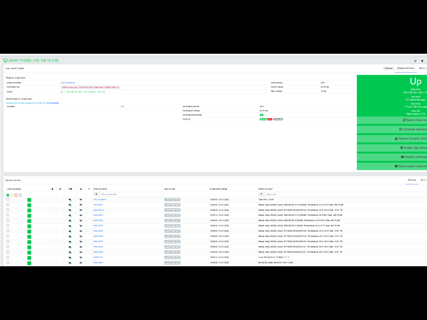The height and width of the screenshot is (320, 427).
Task: Focus the Filter by output field
Action: tap(345, 194)
